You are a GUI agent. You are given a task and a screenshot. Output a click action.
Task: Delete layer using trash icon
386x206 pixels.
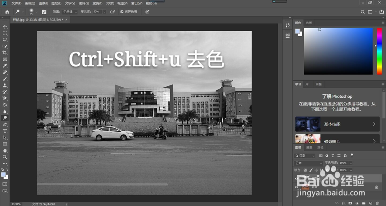(x=377, y=203)
